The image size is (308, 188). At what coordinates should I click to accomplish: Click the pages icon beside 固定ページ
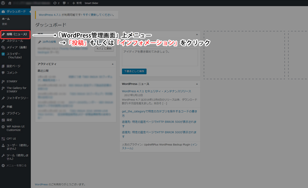(x=3, y=66)
